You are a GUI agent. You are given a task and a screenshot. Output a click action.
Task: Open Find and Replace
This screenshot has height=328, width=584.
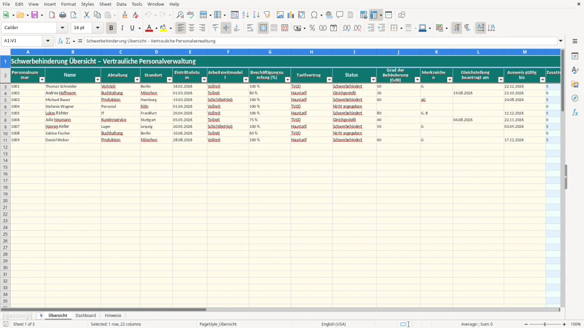click(180, 15)
